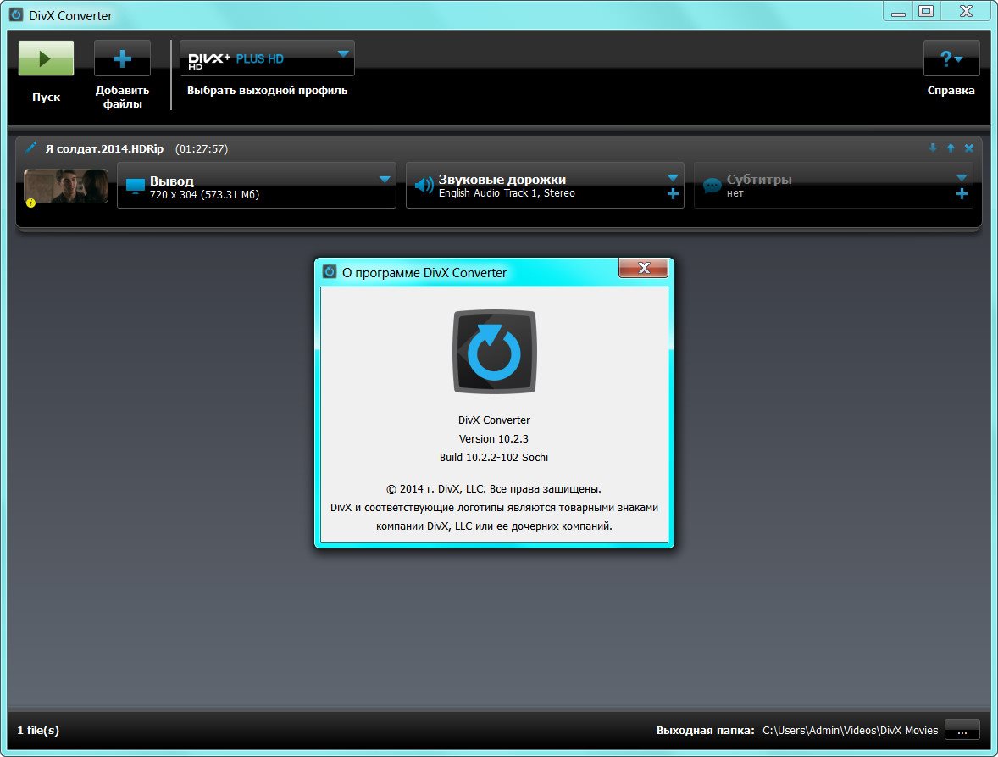The width and height of the screenshot is (998, 757).
Task: Expand the Вывод output settings dropdown
Action: coord(385,179)
